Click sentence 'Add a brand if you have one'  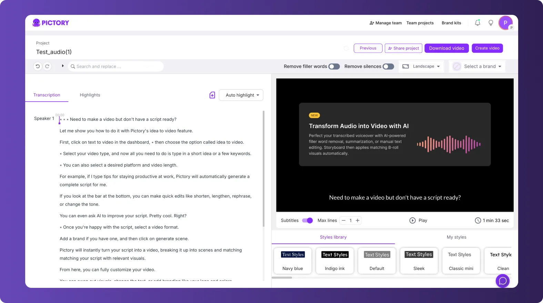pyautogui.click(x=124, y=239)
